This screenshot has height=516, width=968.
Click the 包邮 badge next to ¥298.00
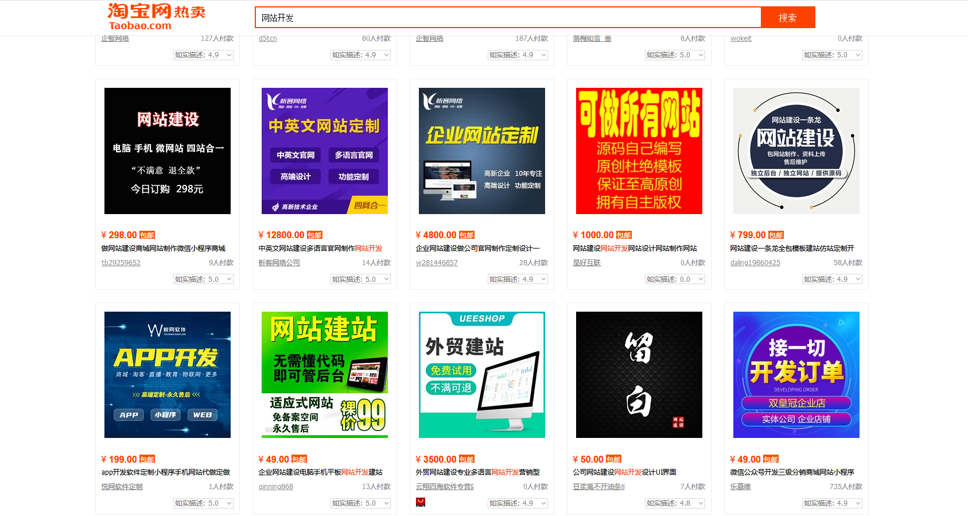point(147,235)
